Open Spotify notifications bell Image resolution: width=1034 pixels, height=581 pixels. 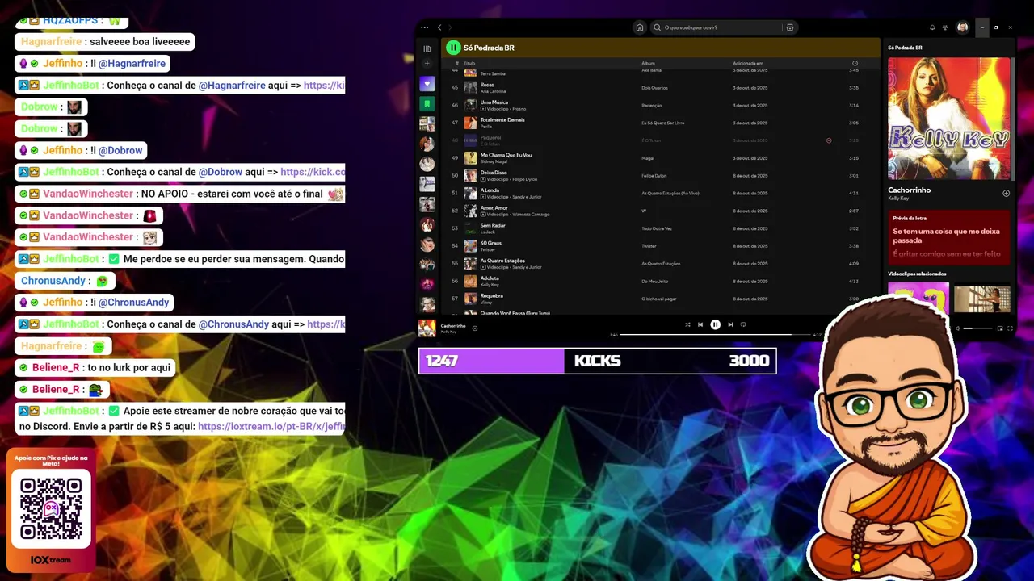click(x=932, y=27)
